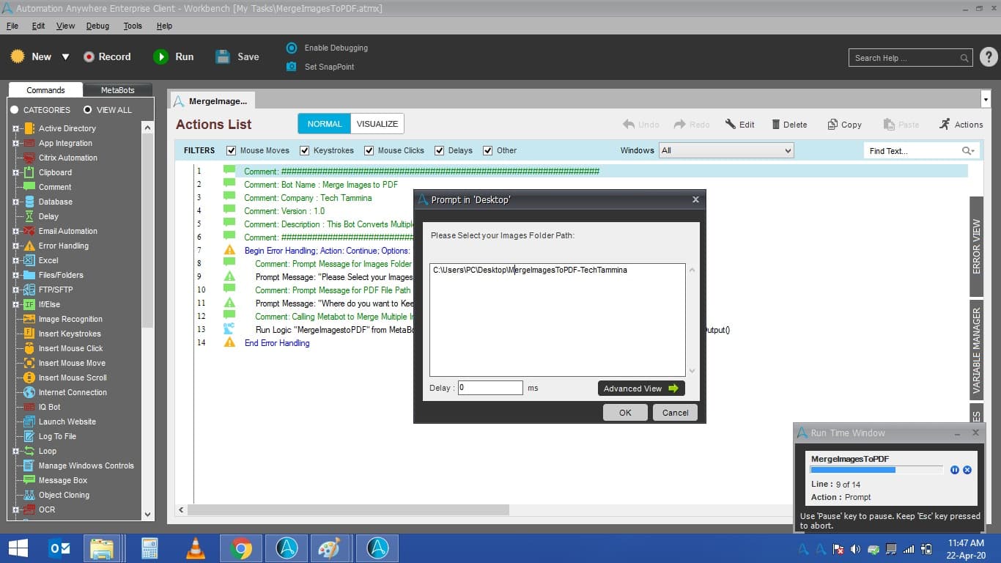This screenshot has width=1001, height=563.
Task: Click the Run play icon
Action: click(x=160, y=56)
